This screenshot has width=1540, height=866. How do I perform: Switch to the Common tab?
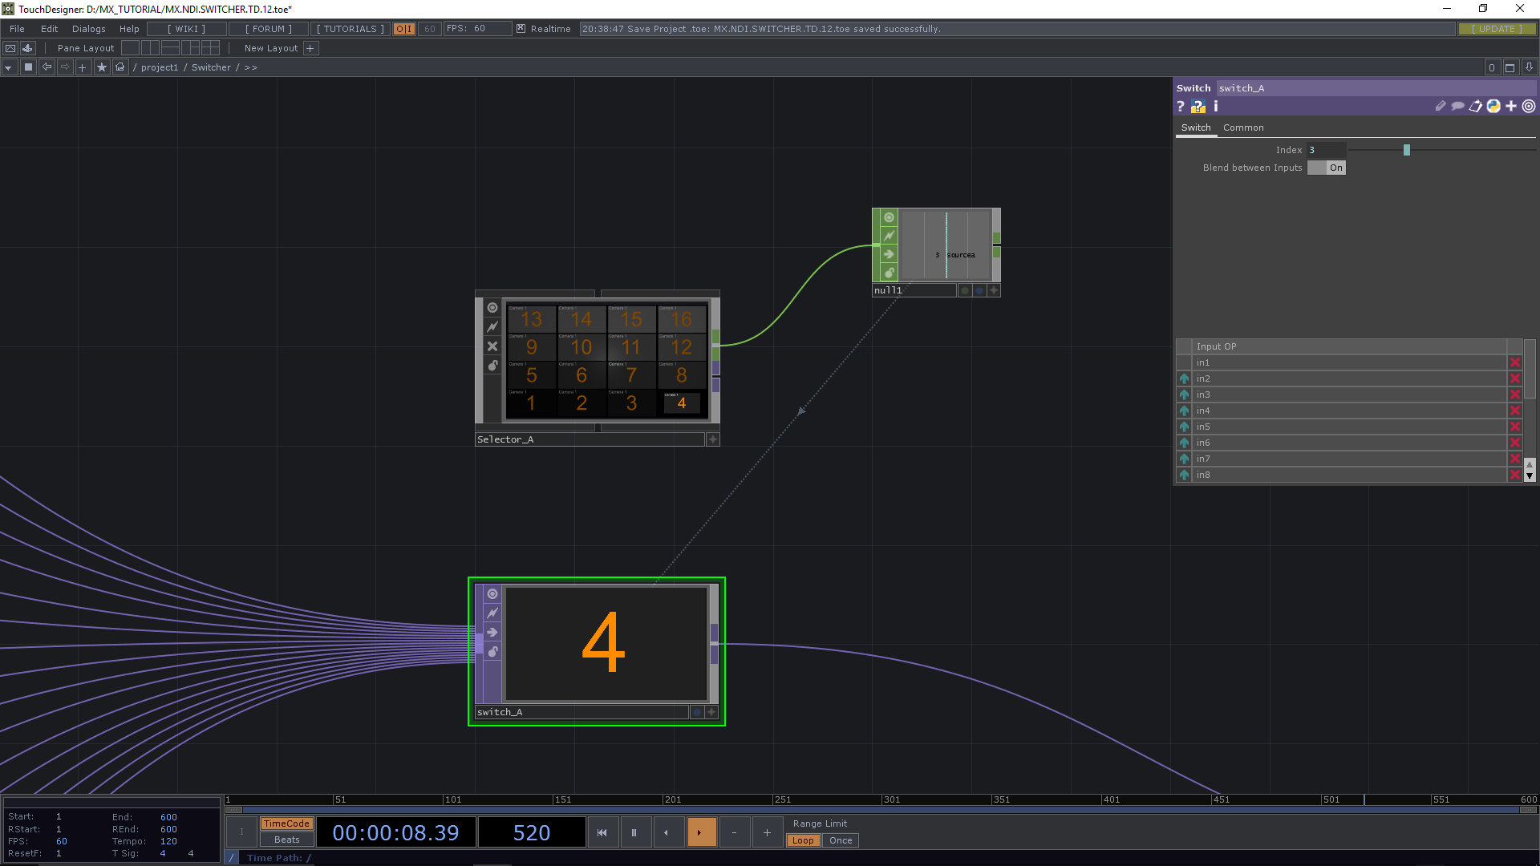(x=1243, y=127)
